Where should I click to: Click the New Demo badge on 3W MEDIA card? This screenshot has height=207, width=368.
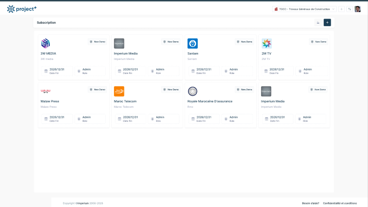(x=97, y=42)
